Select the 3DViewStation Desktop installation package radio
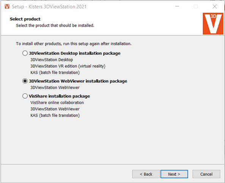 coord(25,53)
